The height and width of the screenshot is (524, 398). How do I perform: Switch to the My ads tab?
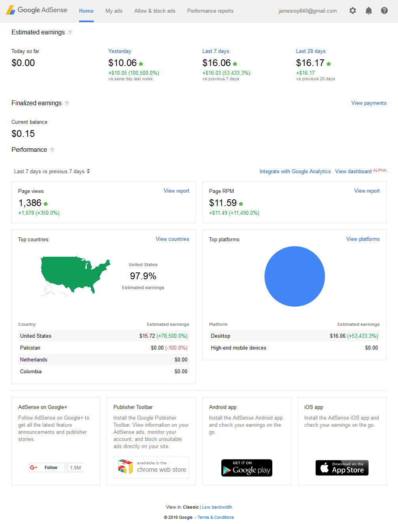pos(114,11)
